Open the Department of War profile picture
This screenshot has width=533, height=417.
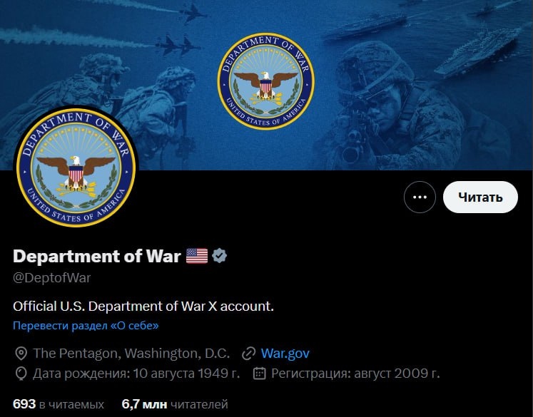[x=76, y=167]
